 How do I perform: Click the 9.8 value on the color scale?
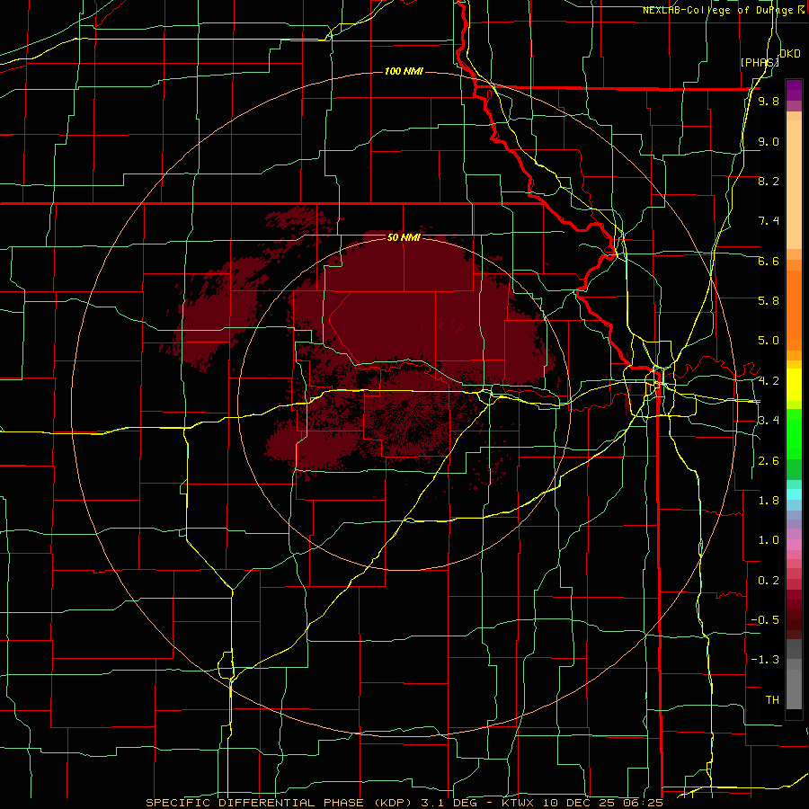point(769,101)
